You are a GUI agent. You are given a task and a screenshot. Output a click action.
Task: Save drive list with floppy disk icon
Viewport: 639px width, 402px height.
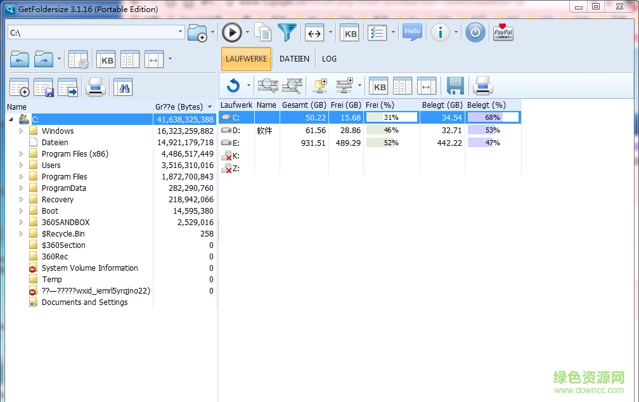[x=455, y=86]
